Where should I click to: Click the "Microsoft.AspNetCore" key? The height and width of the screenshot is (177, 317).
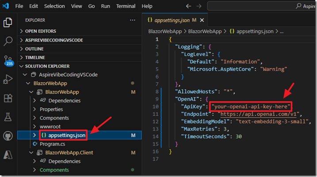click(220, 69)
